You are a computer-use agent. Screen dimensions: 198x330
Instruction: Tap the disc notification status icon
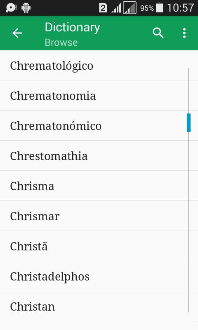(x=11, y=8)
